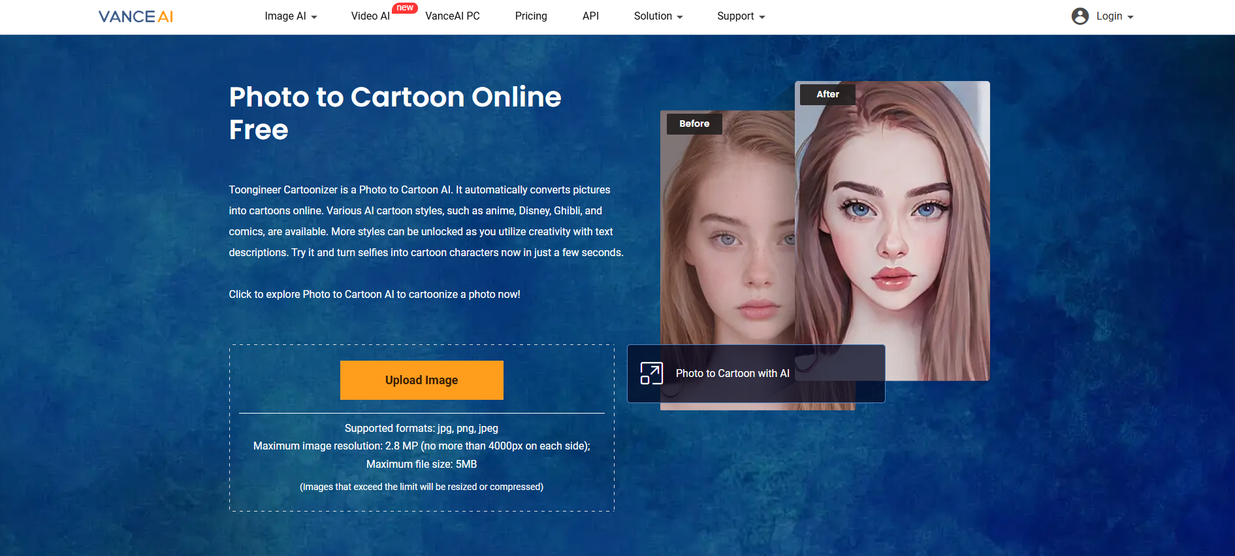Open the Solution dropdown arrow
The image size is (1235, 556).
click(680, 17)
